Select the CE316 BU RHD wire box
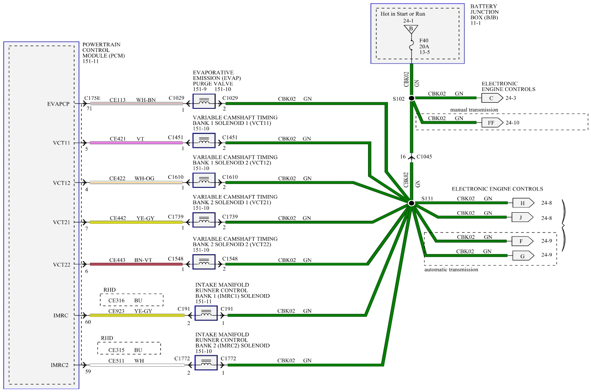The height and width of the screenshot is (392, 591). 132,300
